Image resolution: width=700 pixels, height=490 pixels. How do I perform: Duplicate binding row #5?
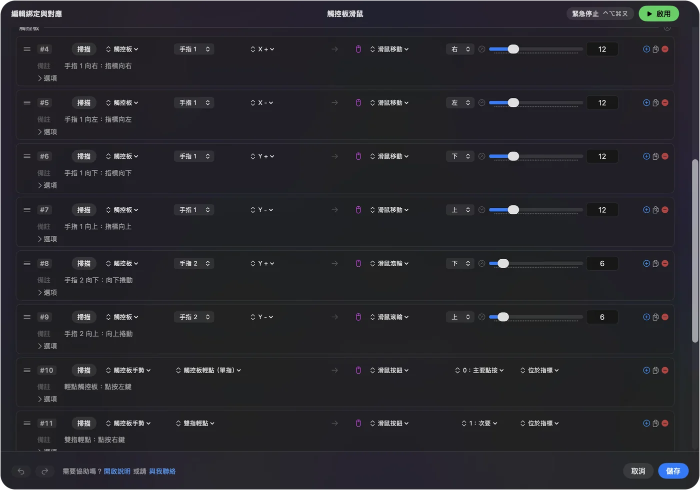point(655,103)
